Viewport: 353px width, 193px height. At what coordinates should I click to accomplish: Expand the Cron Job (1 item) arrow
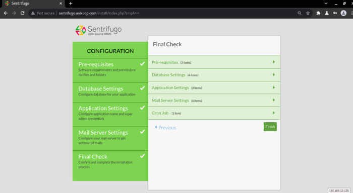[274, 113]
